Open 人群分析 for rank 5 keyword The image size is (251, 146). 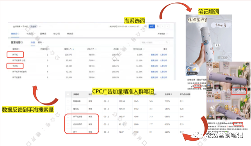164,77
